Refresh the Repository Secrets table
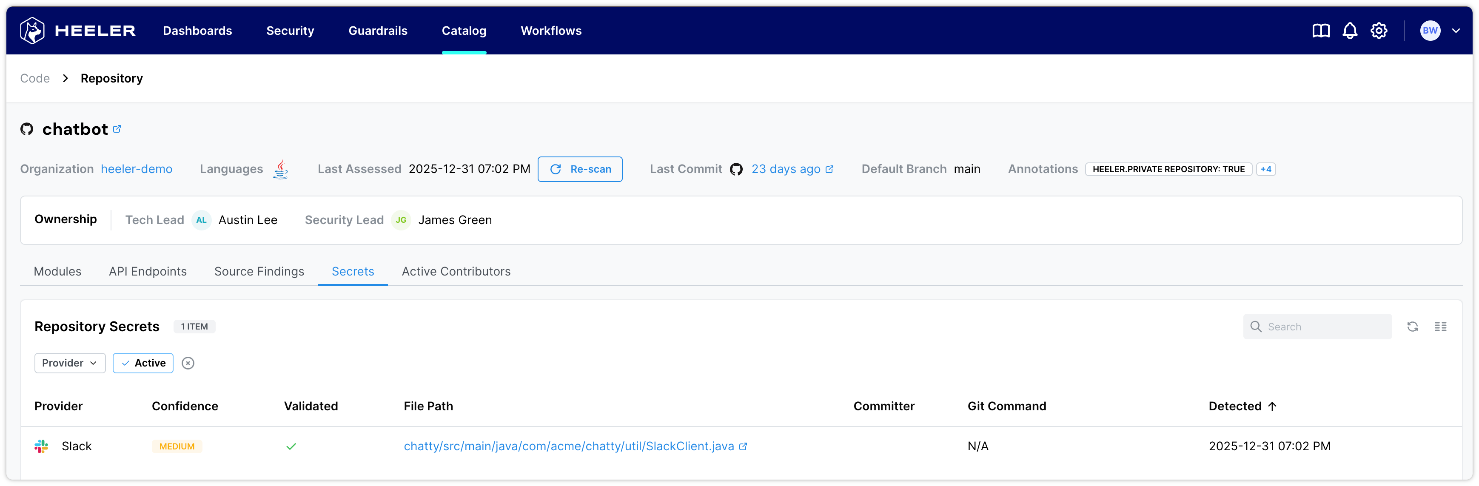 click(x=1412, y=327)
